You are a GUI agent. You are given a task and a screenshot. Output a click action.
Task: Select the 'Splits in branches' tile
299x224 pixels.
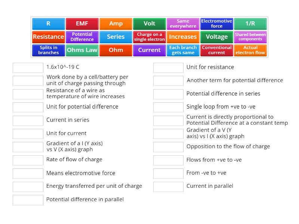48,50
